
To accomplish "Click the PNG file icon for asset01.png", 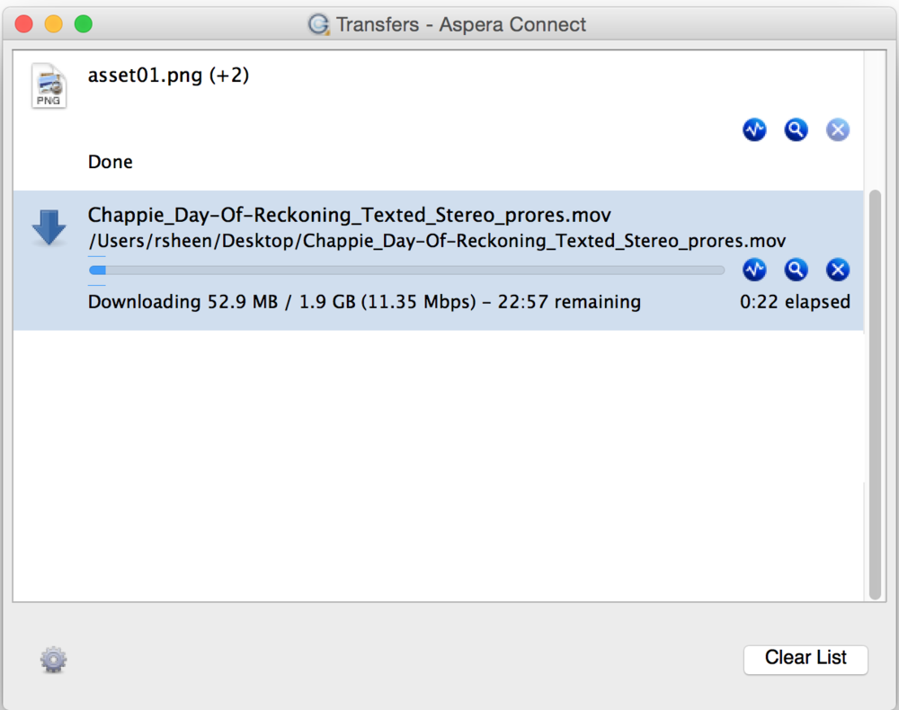I will [x=49, y=85].
